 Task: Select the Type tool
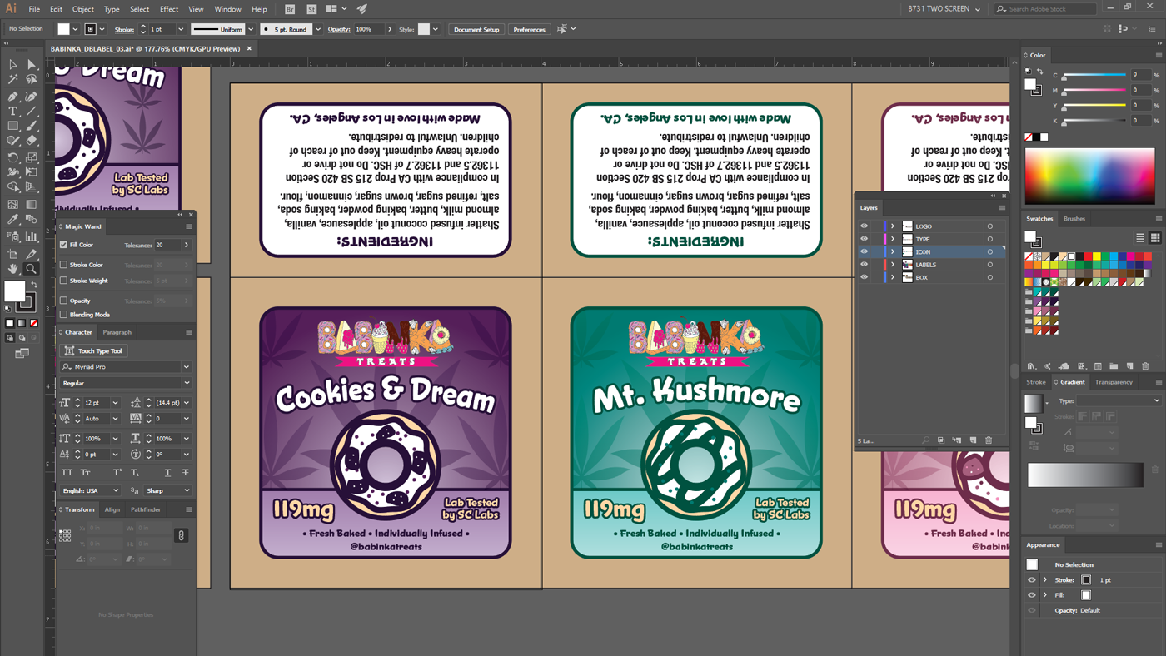pyautogui.click(x=13, y=111)
